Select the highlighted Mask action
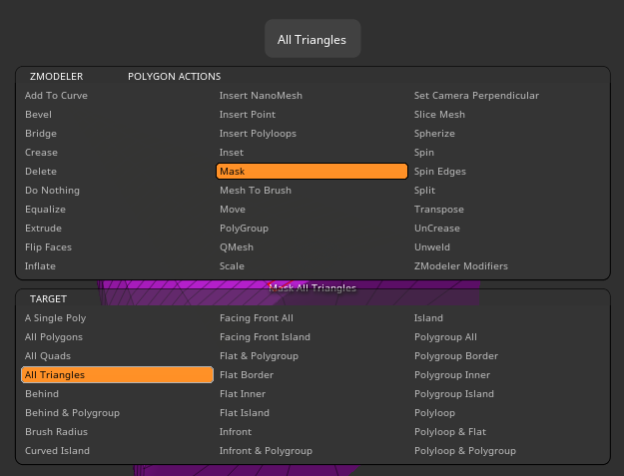This screenshot has height=476, width=624. click(312, 172)
